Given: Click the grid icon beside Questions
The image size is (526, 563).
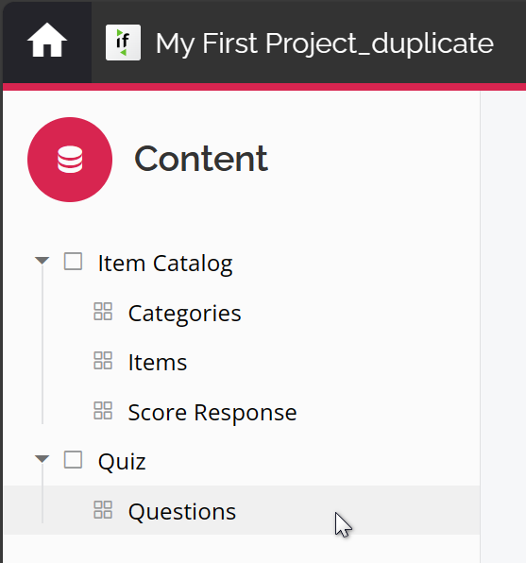Looking at the screenshot, I should [x=103, y=510].
